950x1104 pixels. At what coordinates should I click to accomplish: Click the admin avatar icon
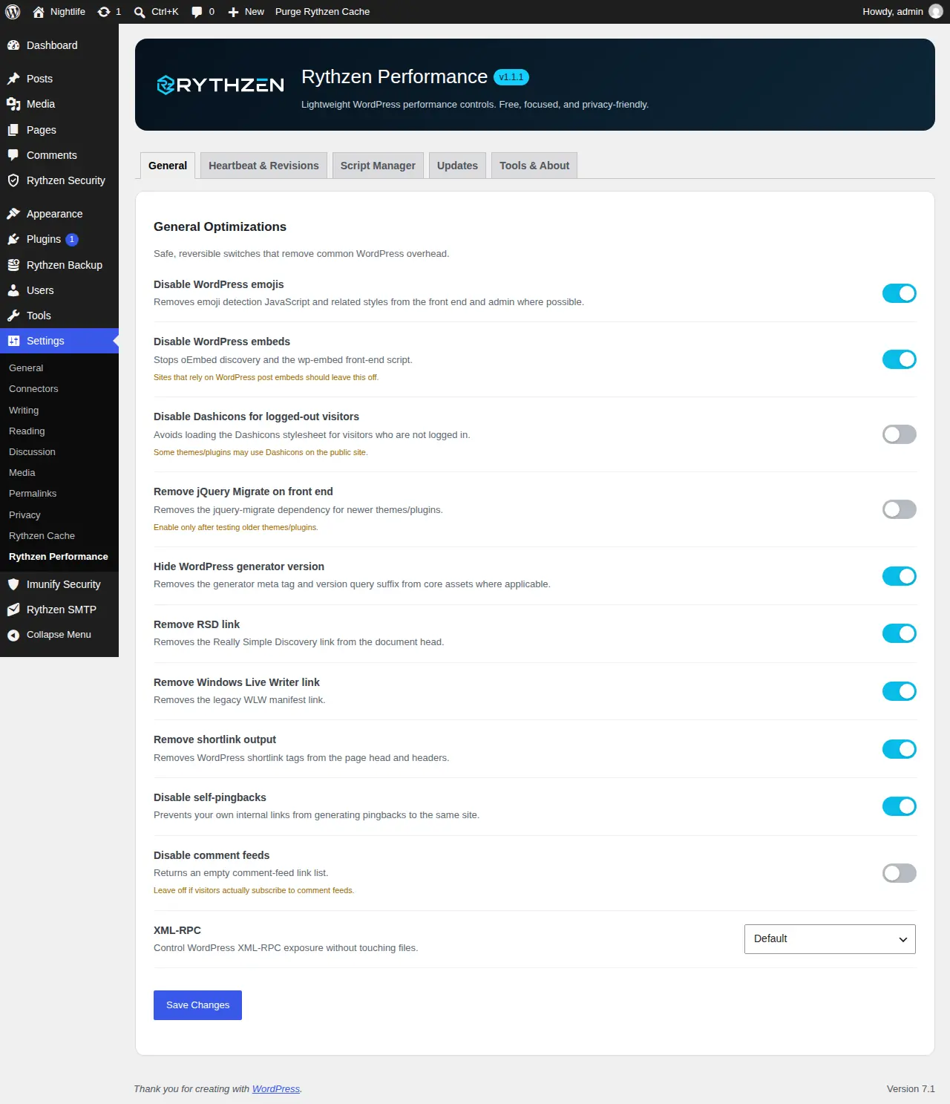[936, 12]
